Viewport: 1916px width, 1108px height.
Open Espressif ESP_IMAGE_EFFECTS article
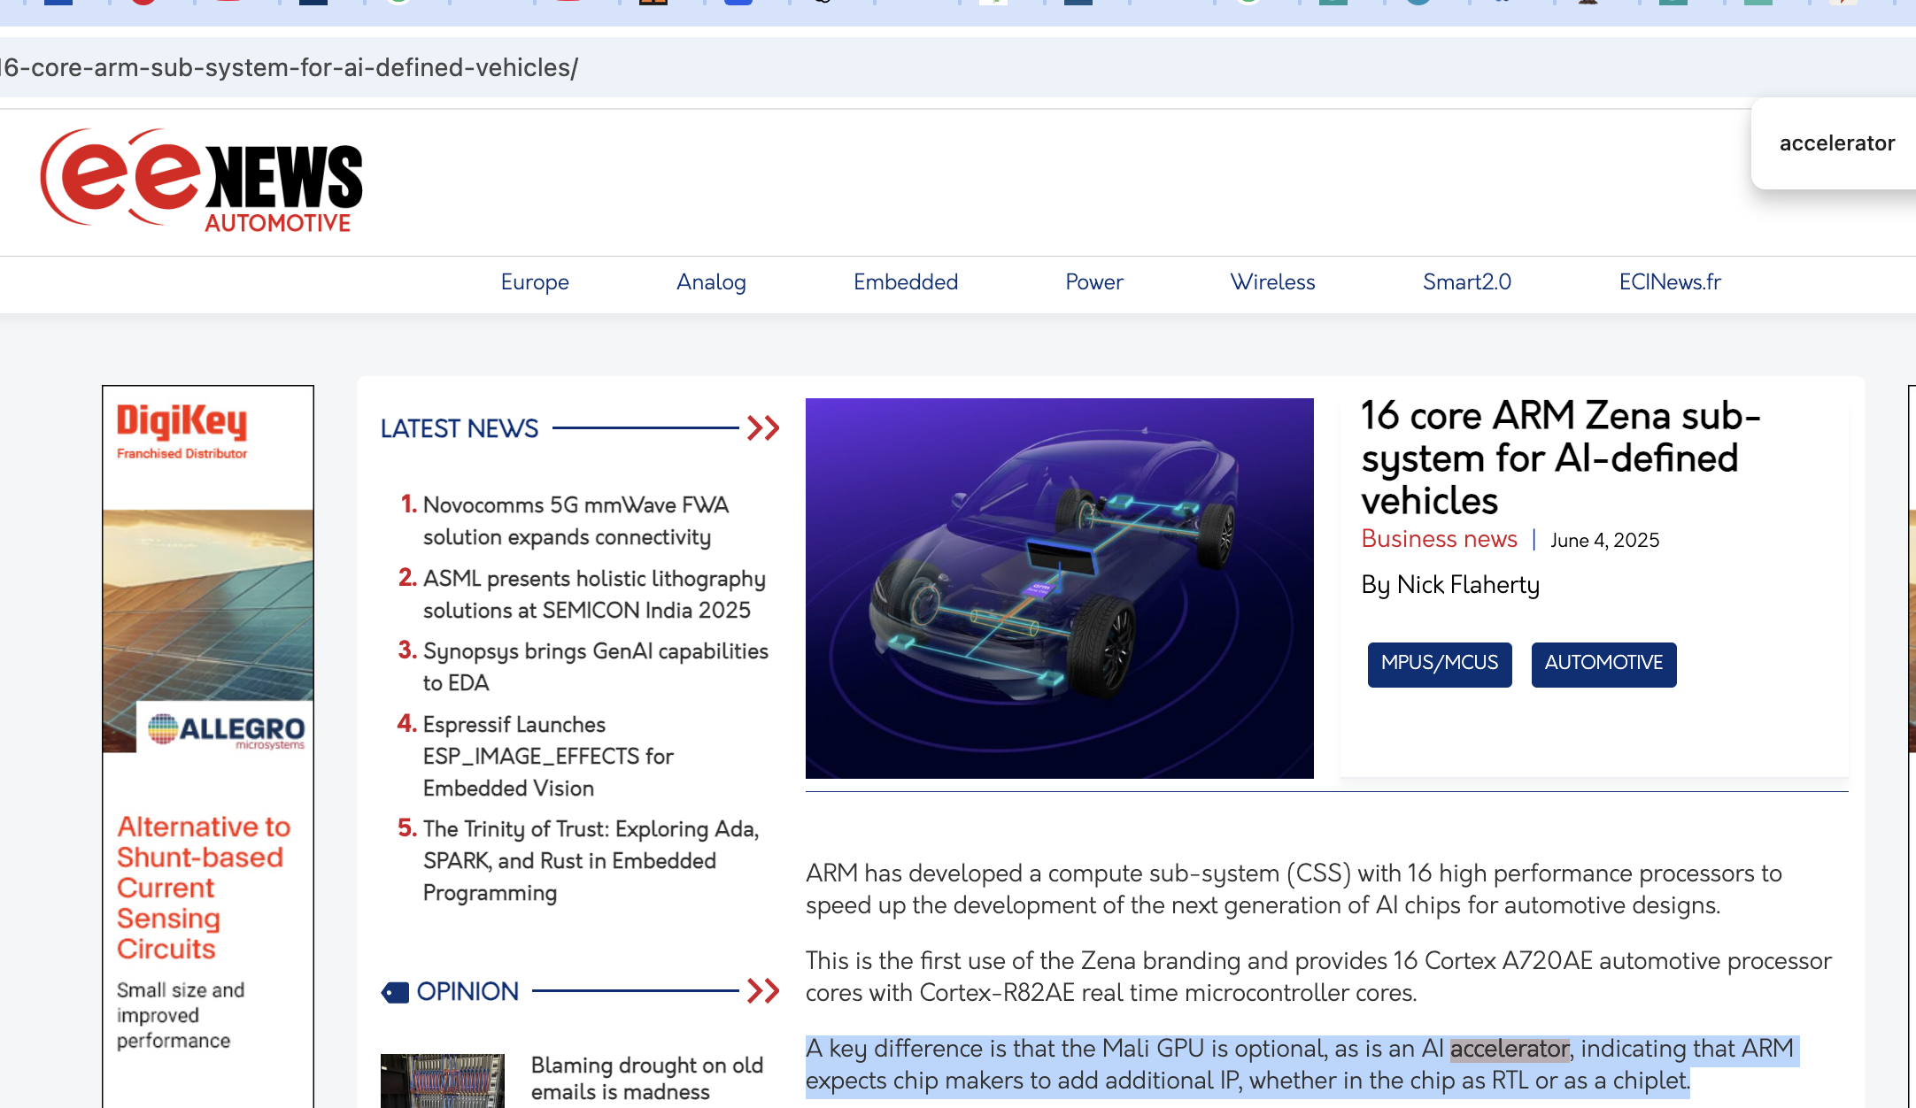point(548,757)
